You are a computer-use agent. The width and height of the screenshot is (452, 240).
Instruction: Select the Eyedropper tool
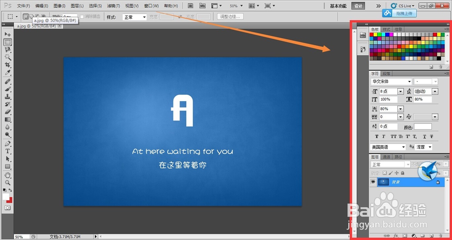(8, 72)
